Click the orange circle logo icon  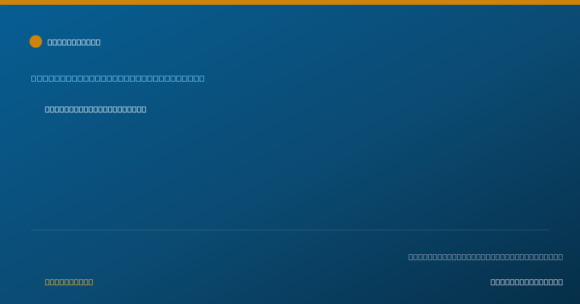[x=36, y=41]
